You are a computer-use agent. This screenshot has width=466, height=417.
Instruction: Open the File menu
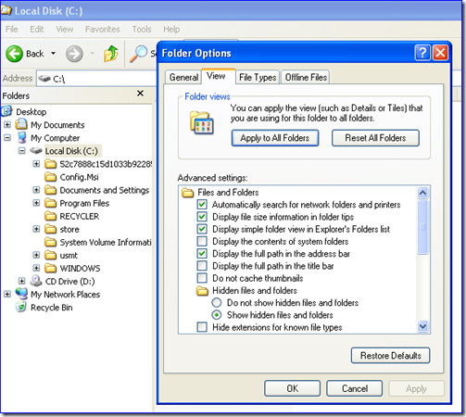(12, 30)
